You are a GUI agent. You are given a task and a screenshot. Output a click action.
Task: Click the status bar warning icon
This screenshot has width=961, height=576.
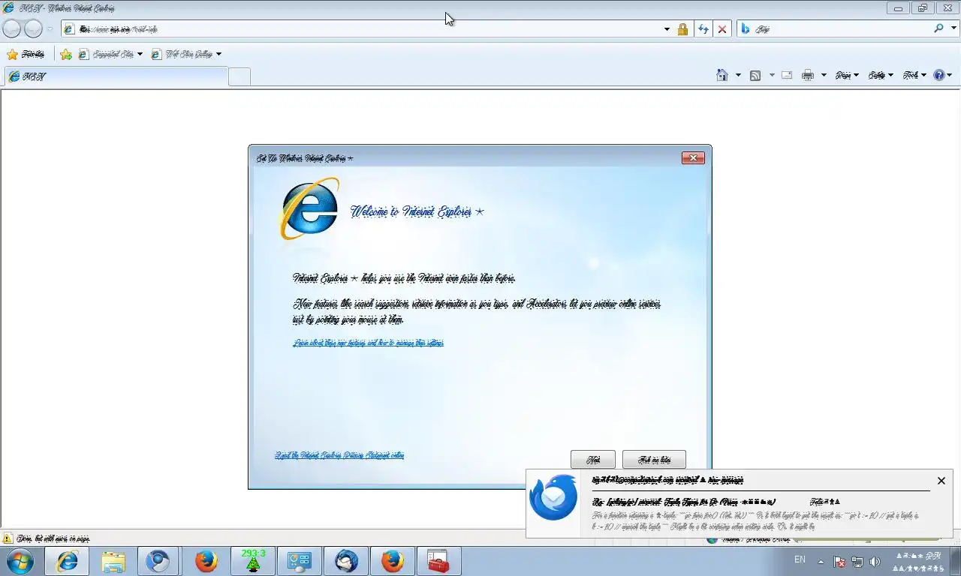[x=8, y=538]
